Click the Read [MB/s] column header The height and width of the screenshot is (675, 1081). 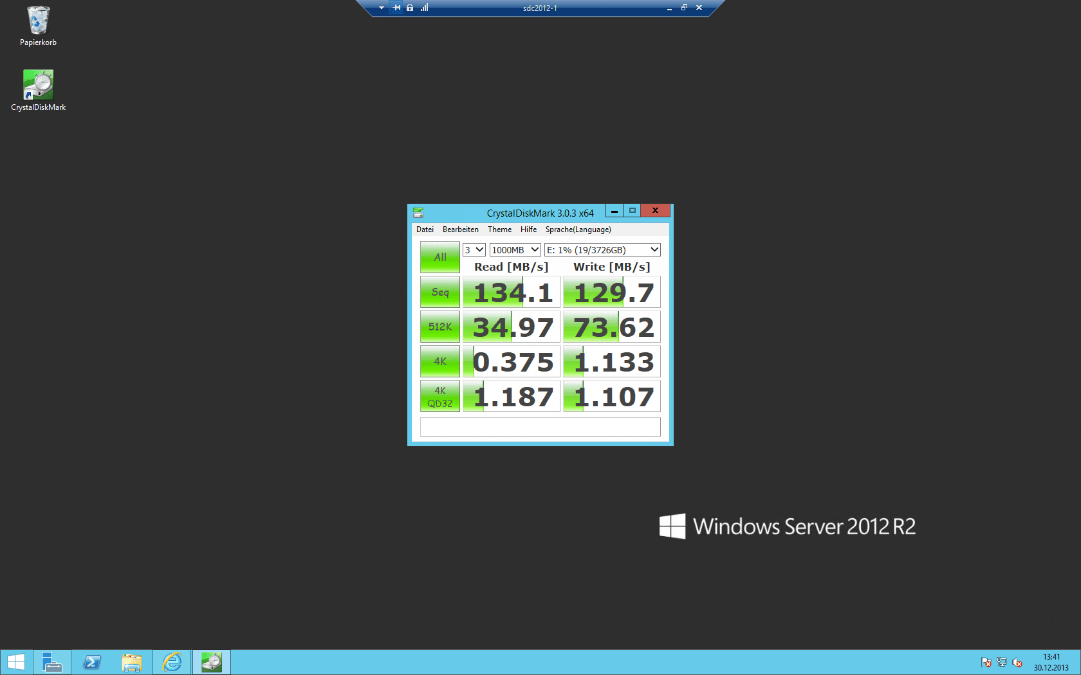(512, 267)
